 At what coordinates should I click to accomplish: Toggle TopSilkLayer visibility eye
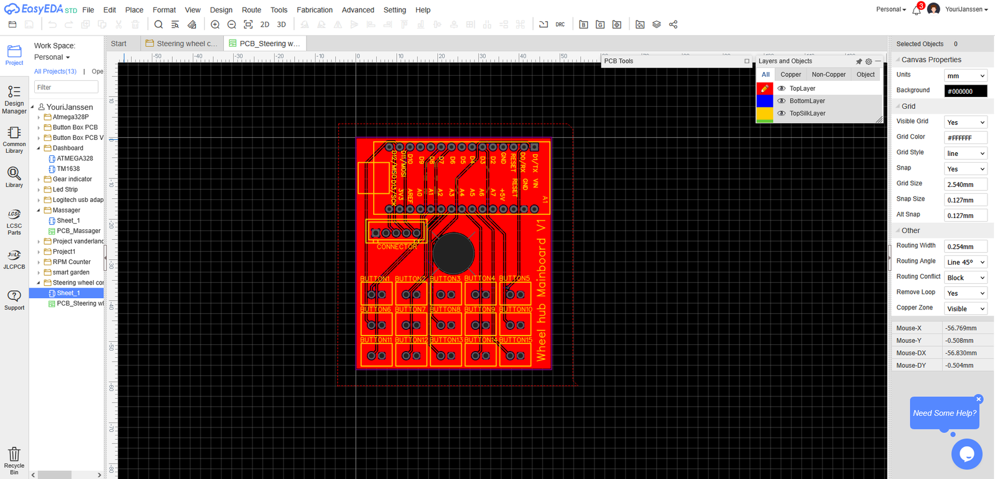(782, 114)
